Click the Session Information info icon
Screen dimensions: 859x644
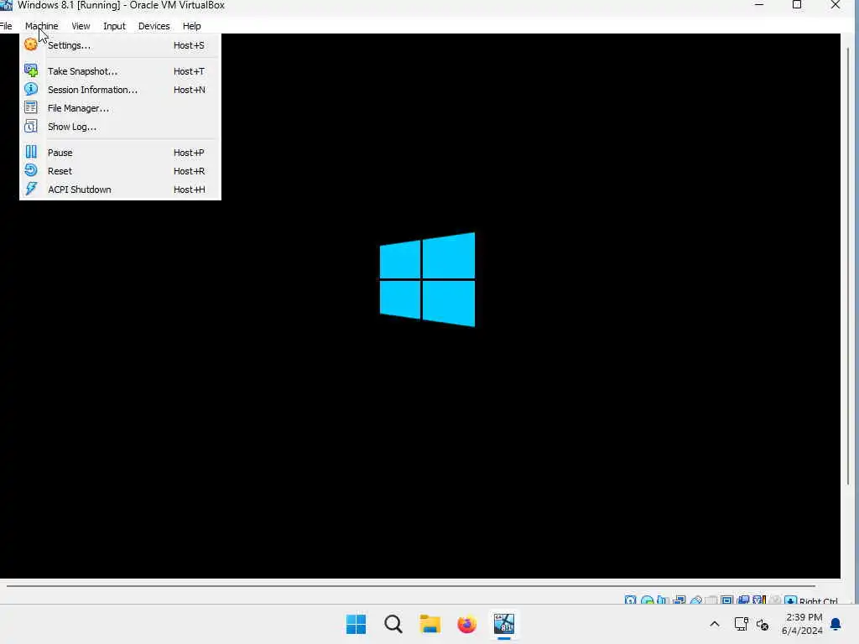[x=31, y=89]
